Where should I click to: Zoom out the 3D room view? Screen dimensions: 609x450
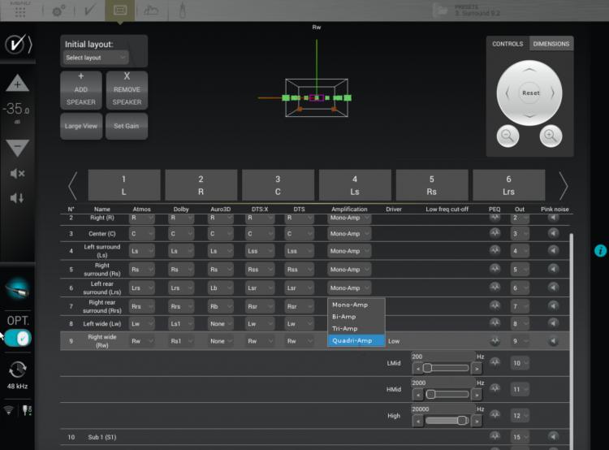(508, 136)
